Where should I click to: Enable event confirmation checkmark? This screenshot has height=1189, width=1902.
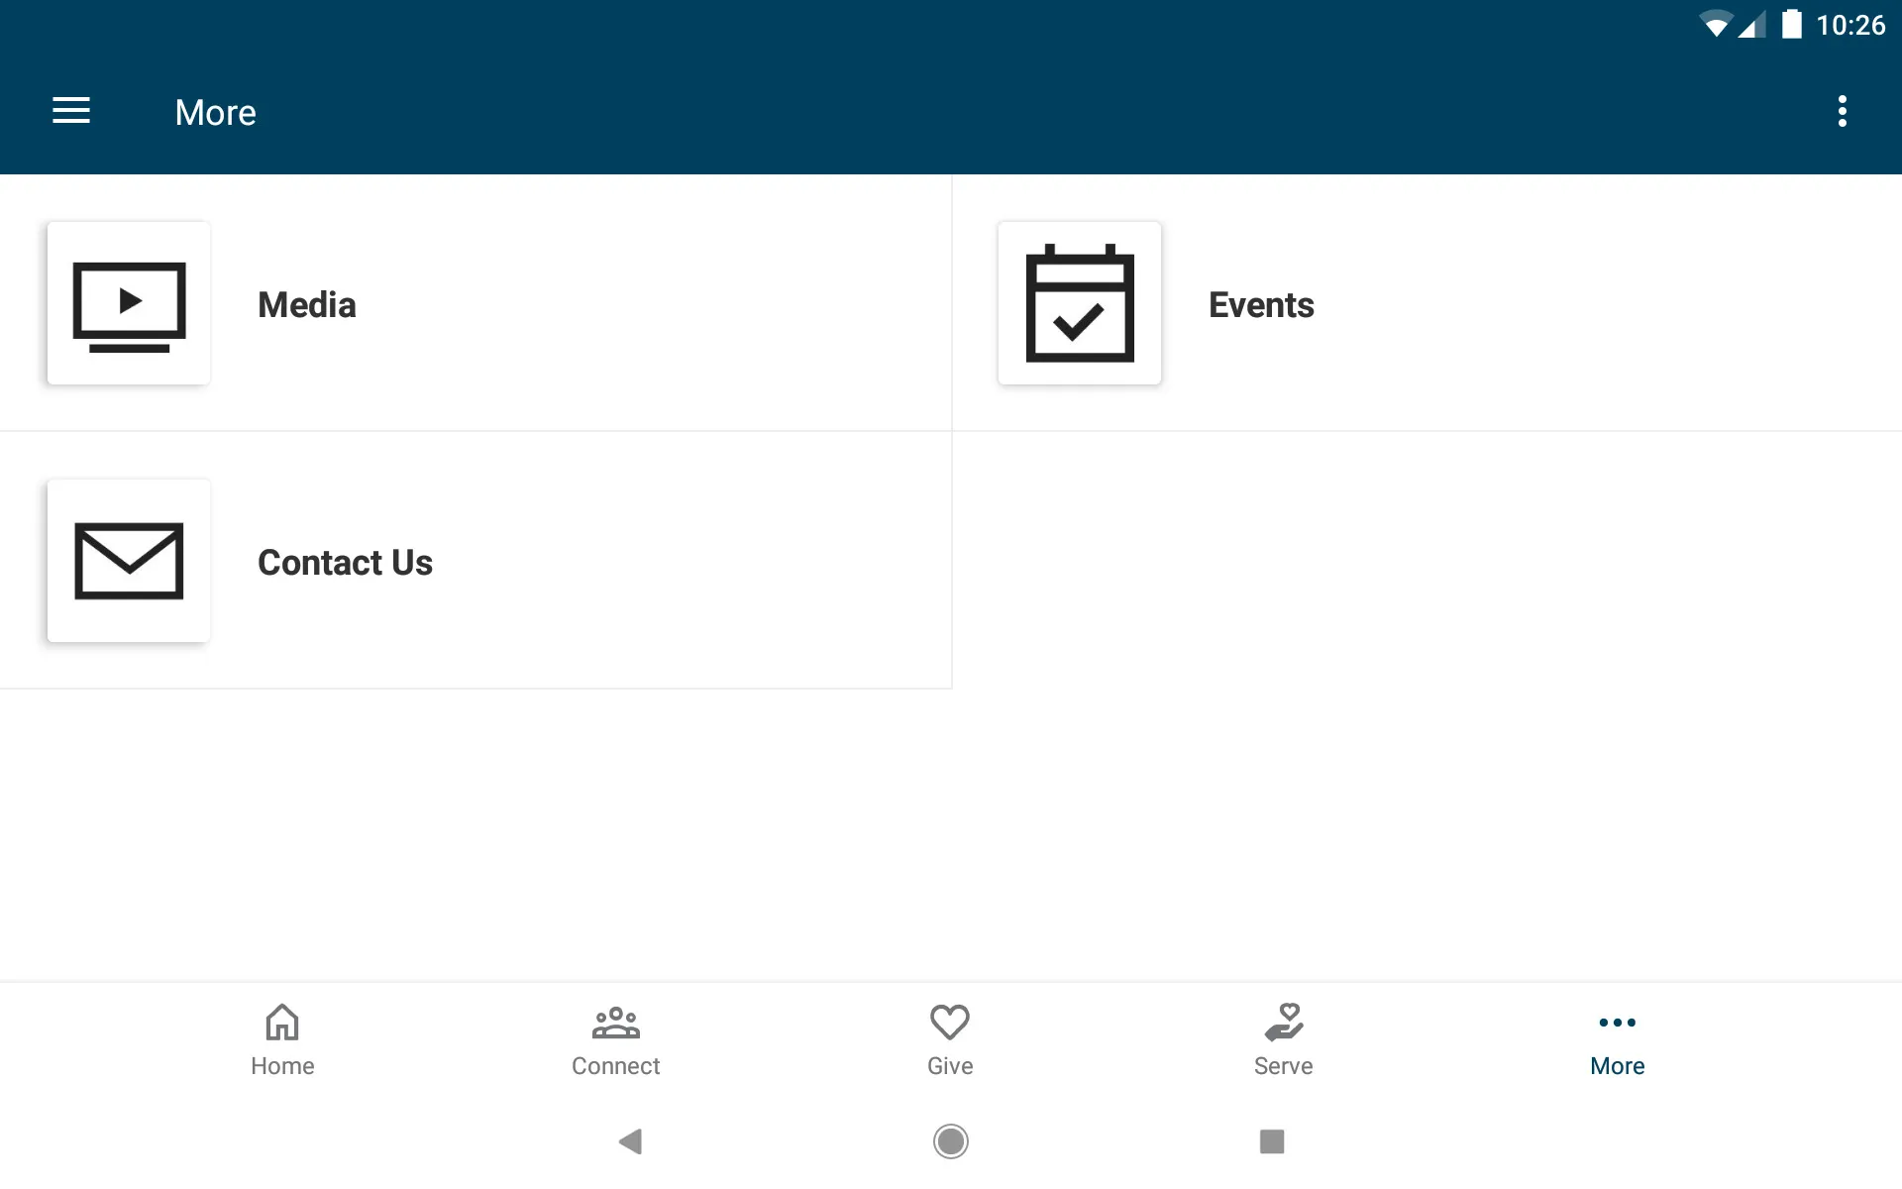(1079, 303)
